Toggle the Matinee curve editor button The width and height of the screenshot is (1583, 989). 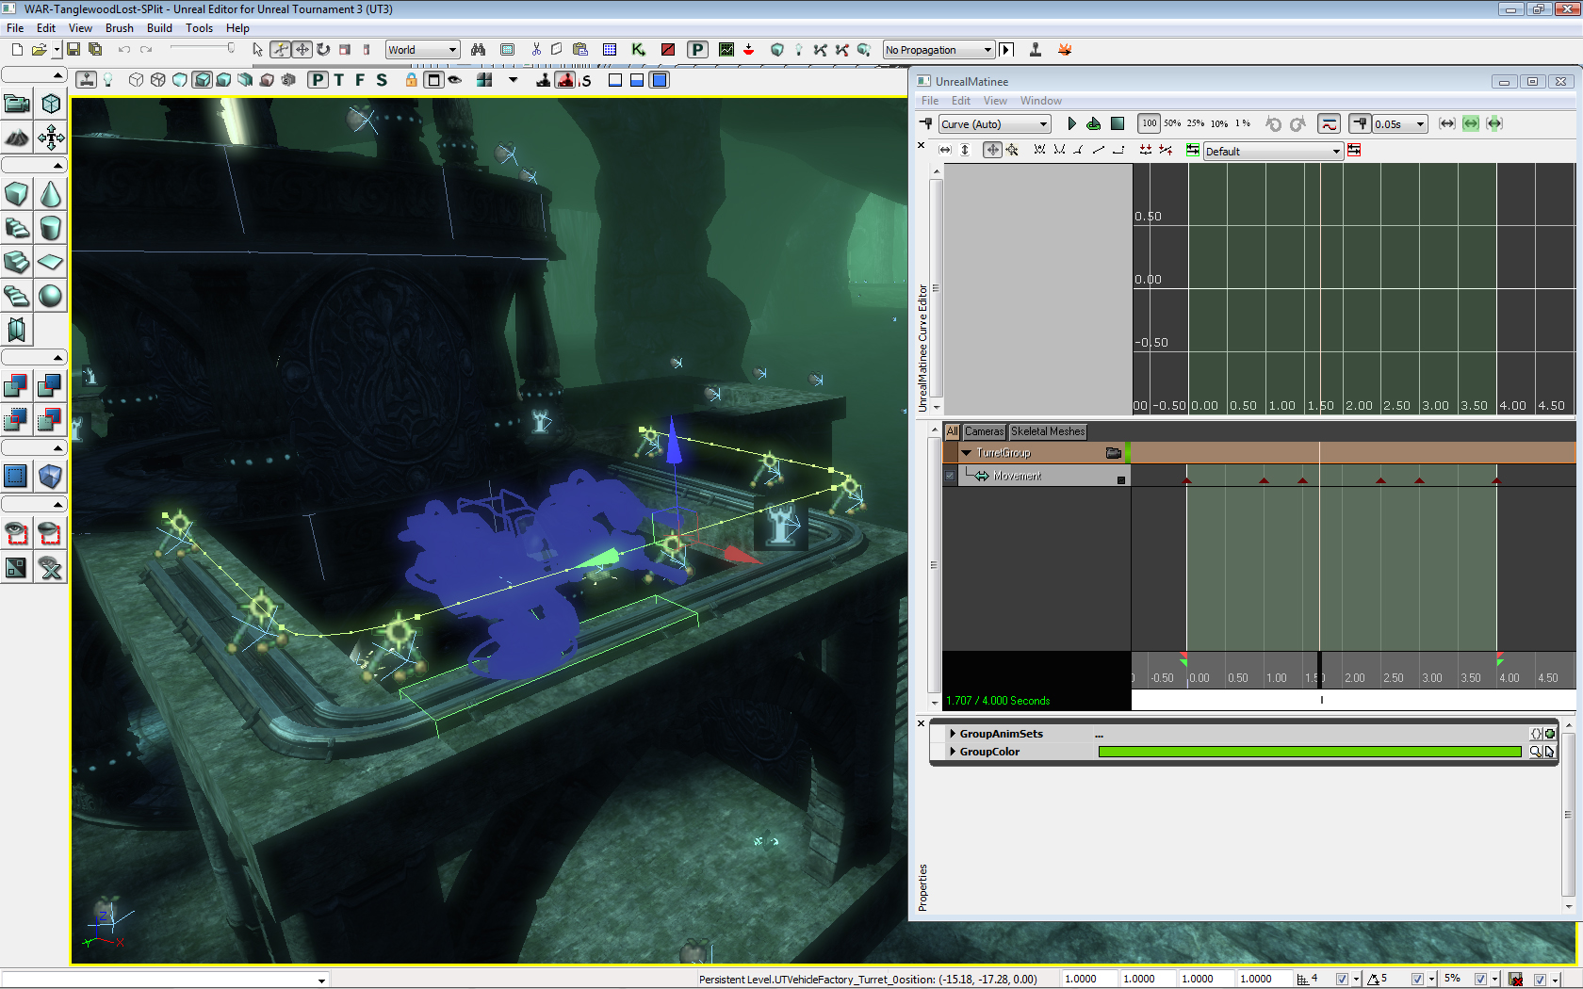tap(1329, 123)
